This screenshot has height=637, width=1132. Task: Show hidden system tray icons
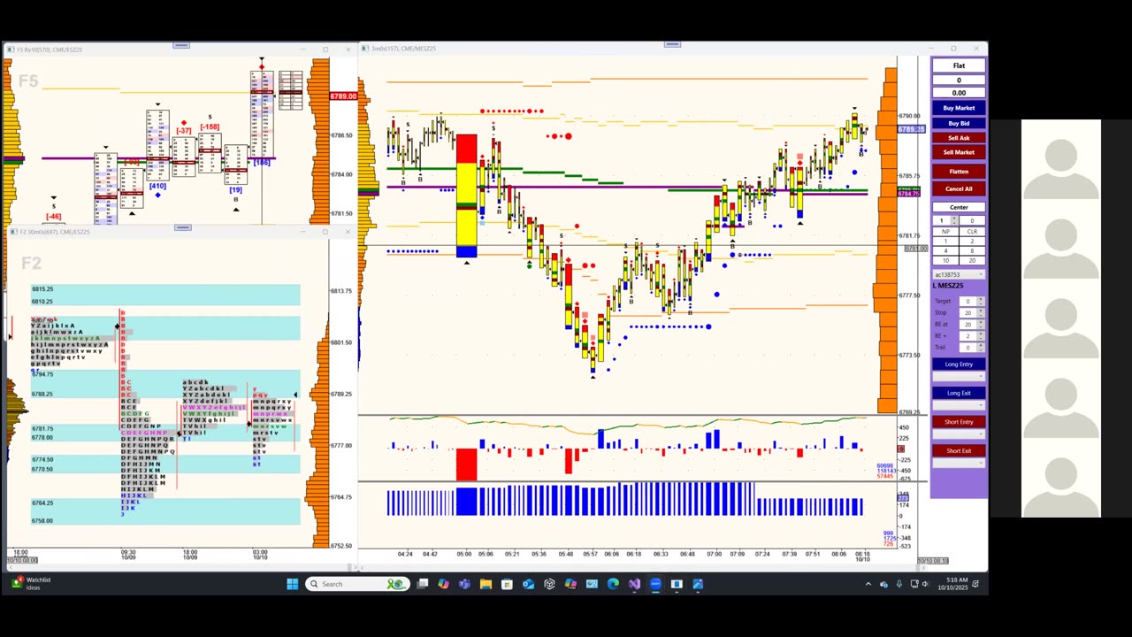pyautogui.click(x=868, y=584)
